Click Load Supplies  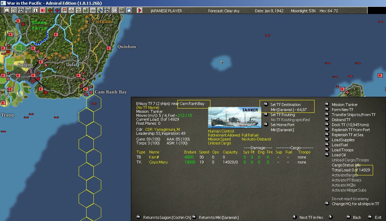(343, 140)
